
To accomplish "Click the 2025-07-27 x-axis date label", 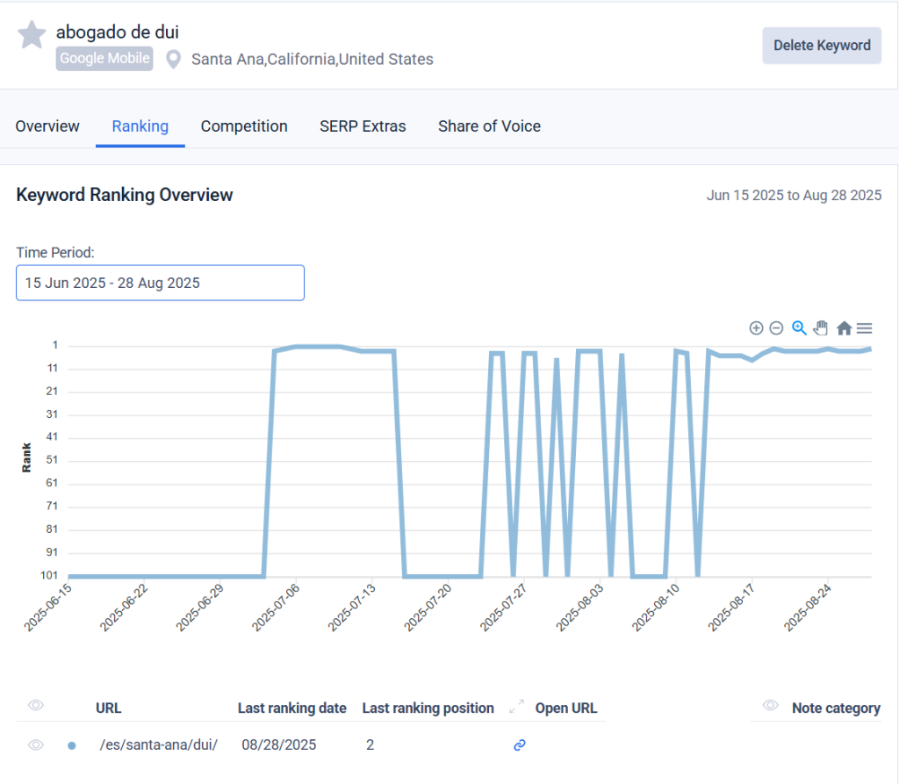I will click(x=503, y=608).
